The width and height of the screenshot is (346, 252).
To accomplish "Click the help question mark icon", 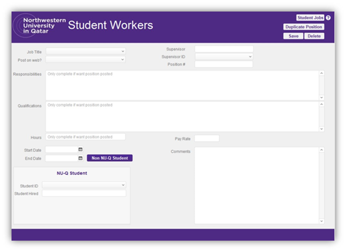I will click(x=328, y=18).
